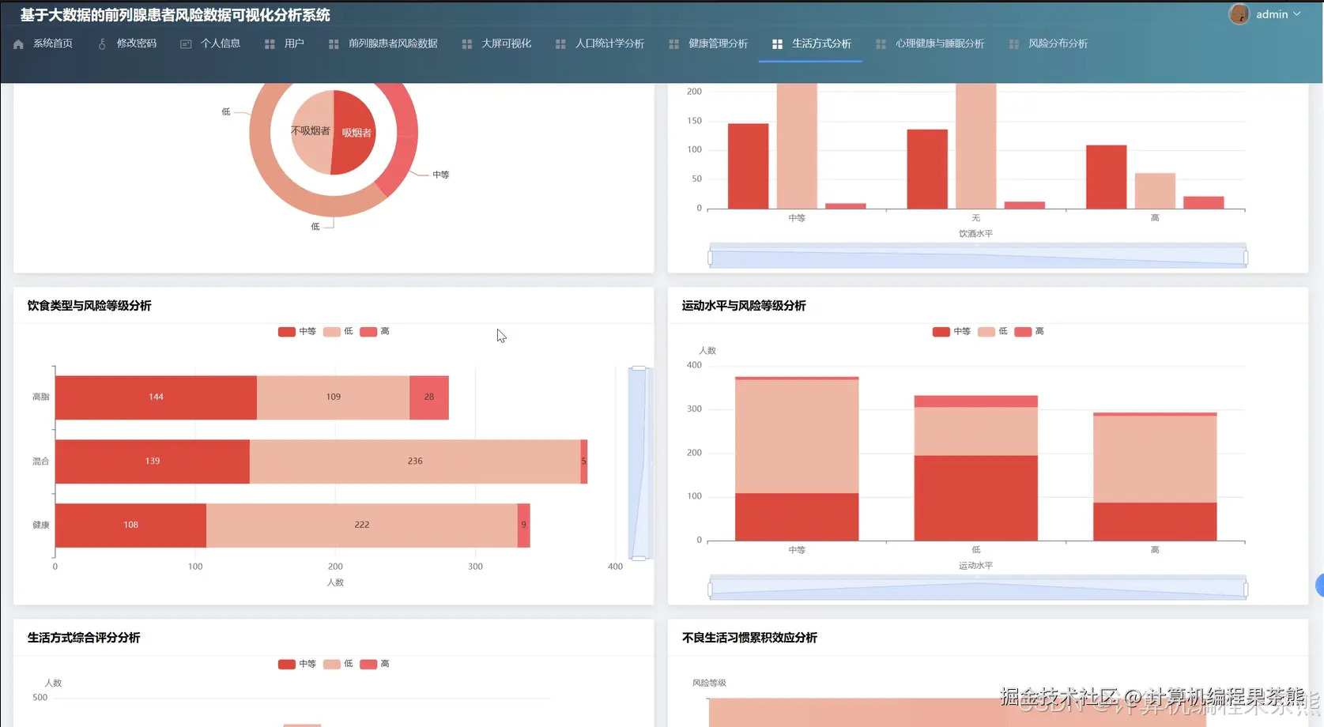The height and width of the screenshot is (727, 1324).
Task: Click the 混合 bar segment labeled 236
Action: pyautogui.click(x=415, y=461)
